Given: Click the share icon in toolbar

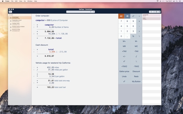Looking at the screenshot, I should tap(154, 12).
